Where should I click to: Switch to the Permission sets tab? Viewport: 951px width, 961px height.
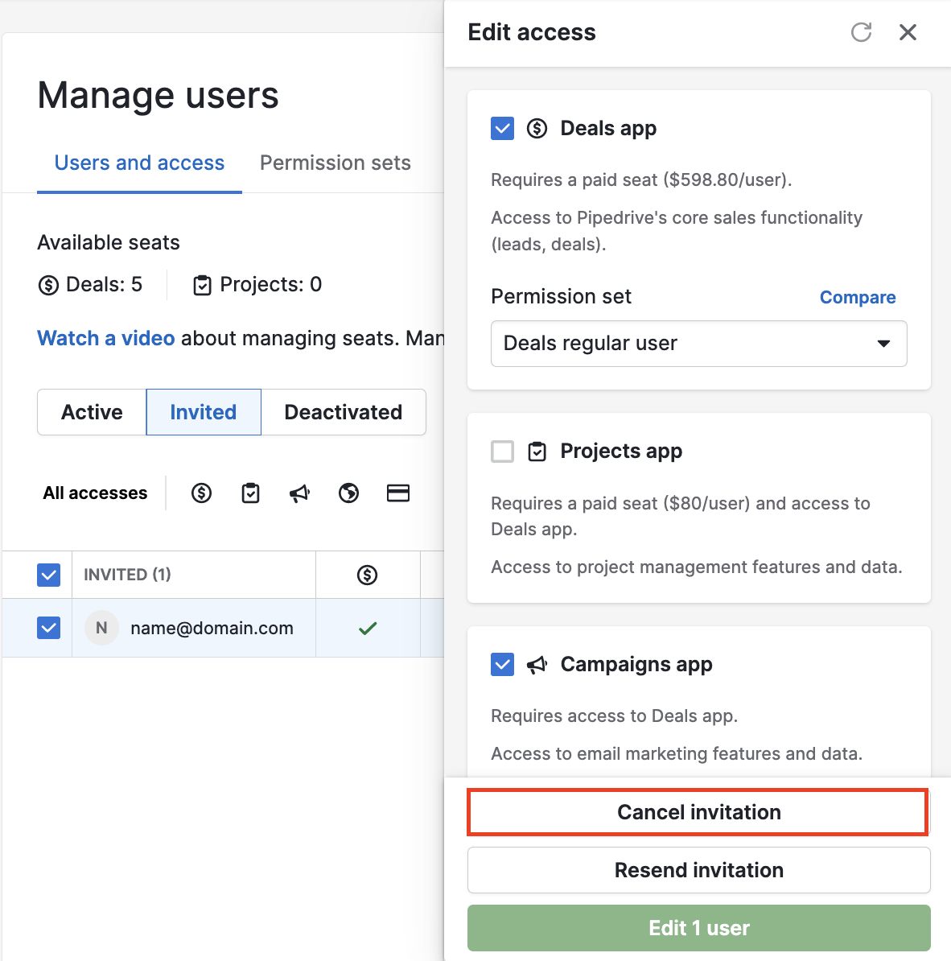click(x=336, y=163)
